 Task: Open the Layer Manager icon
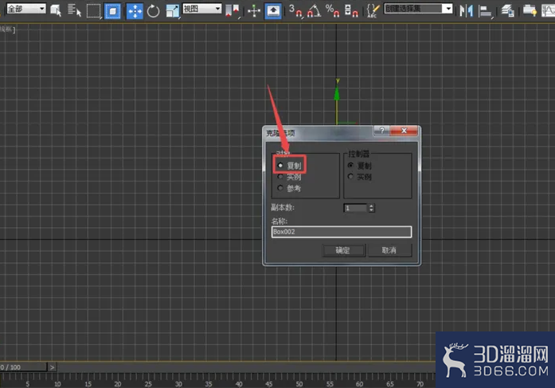click(507, 10)
